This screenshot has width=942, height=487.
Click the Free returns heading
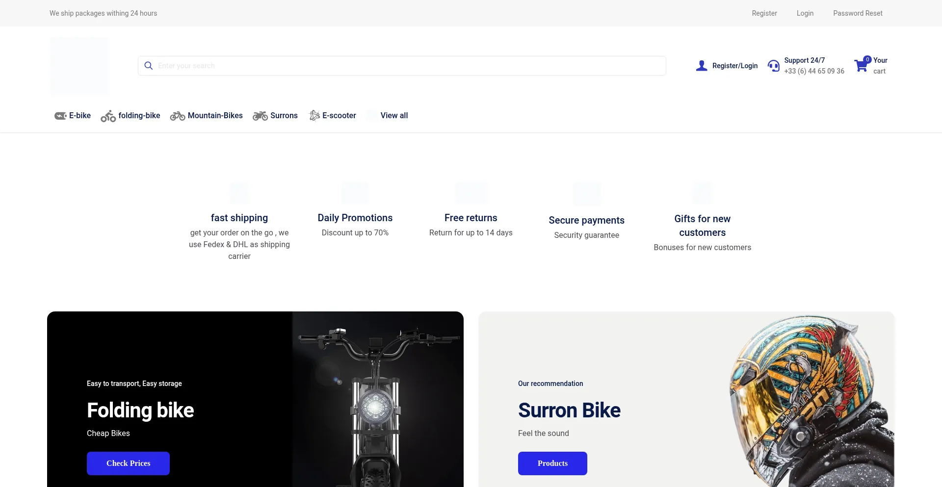pos(471,218)
